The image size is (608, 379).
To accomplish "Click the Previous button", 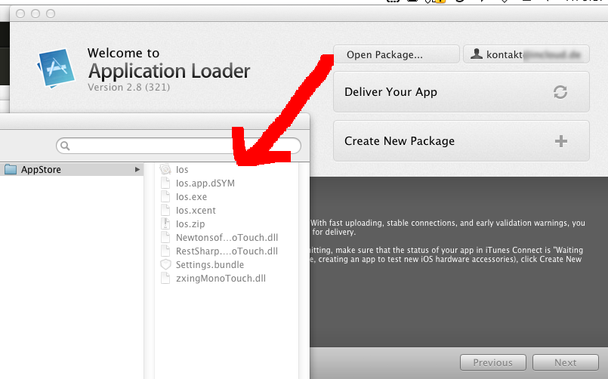I will [x=492, y=362].
